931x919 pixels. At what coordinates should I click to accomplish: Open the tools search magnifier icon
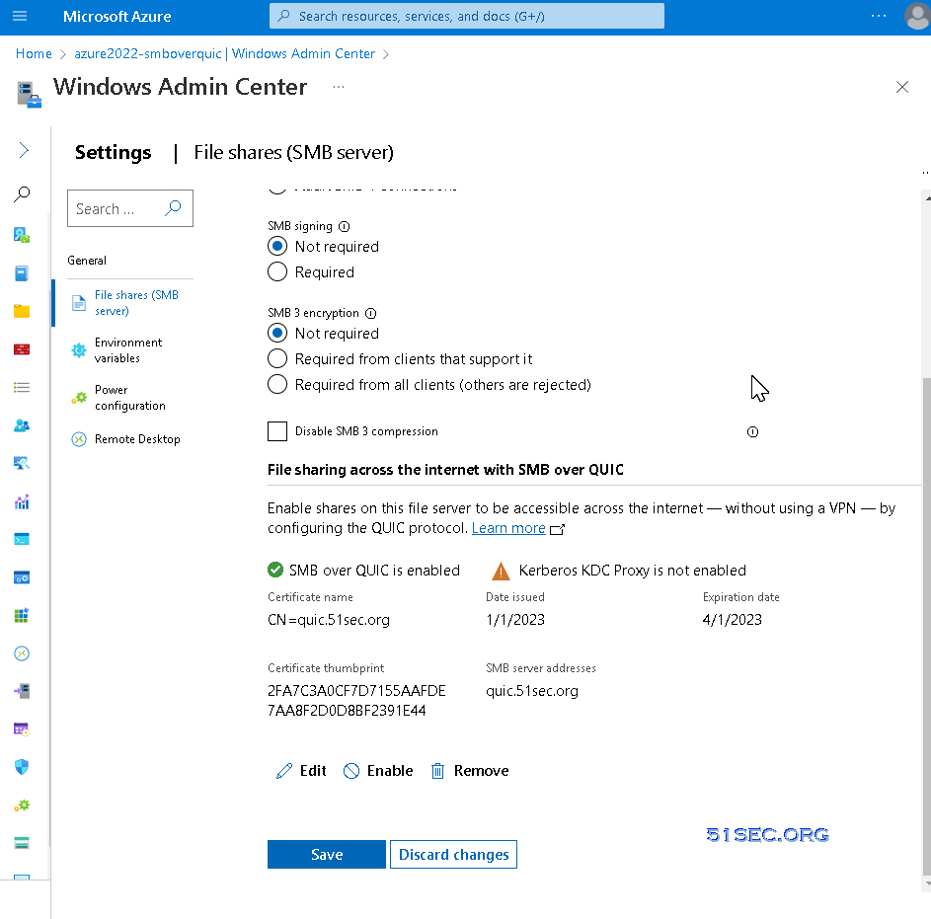coord(22,193)
